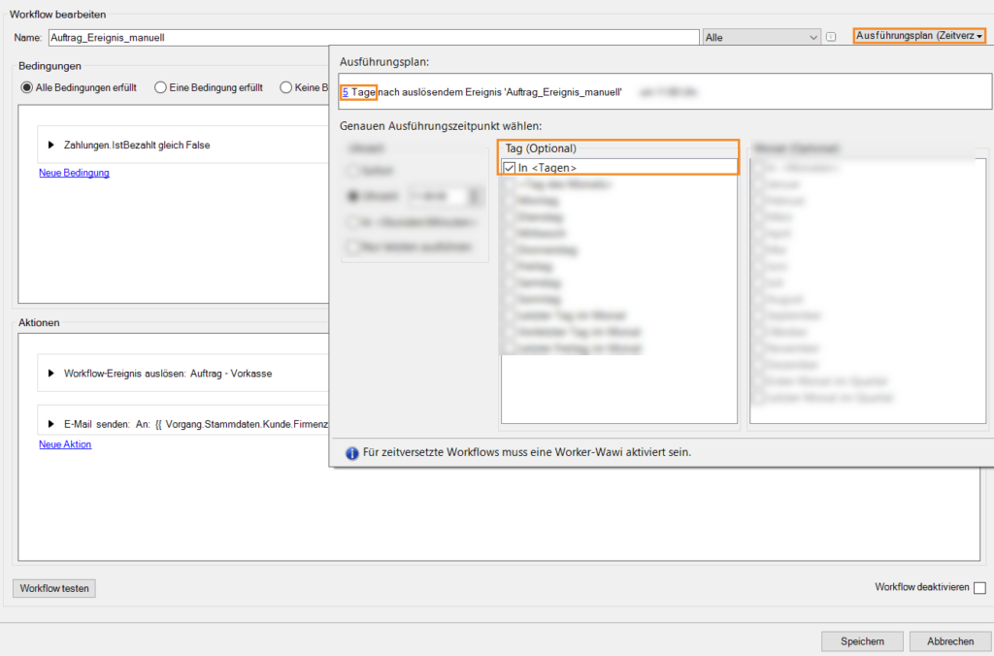Uncheck the 'In <Tagen>' checkbox
Image resolution: width=994 pixels, height=656 pixels.
(x=510, y=168)
